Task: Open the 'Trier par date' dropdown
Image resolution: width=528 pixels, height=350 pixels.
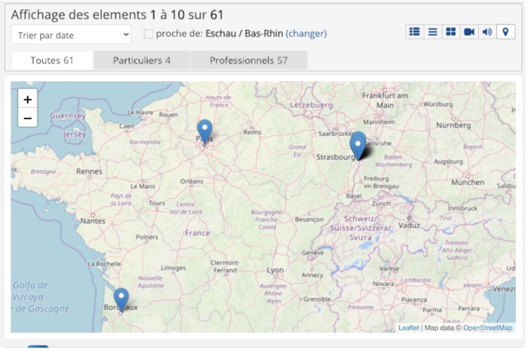Action: pos(71,34)
